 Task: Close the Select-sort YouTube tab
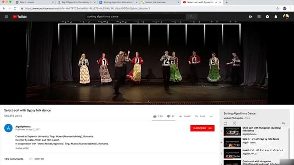[220, 2]
